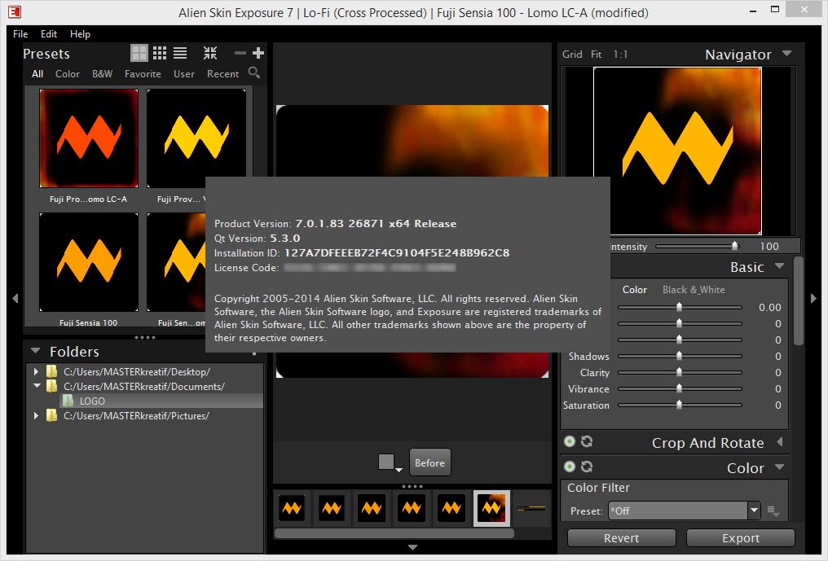Open the Help menu
This screenshot has height=561, width=828.
(x=80, y=33)
